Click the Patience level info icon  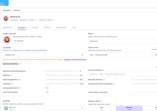(x=101, y=101)
